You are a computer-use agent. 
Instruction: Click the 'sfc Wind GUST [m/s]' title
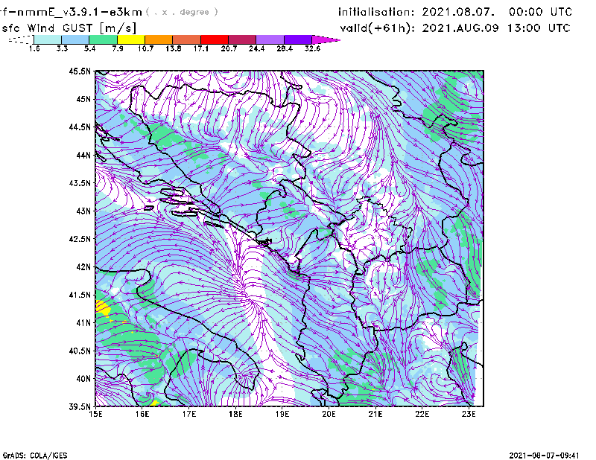coord(69,28)
